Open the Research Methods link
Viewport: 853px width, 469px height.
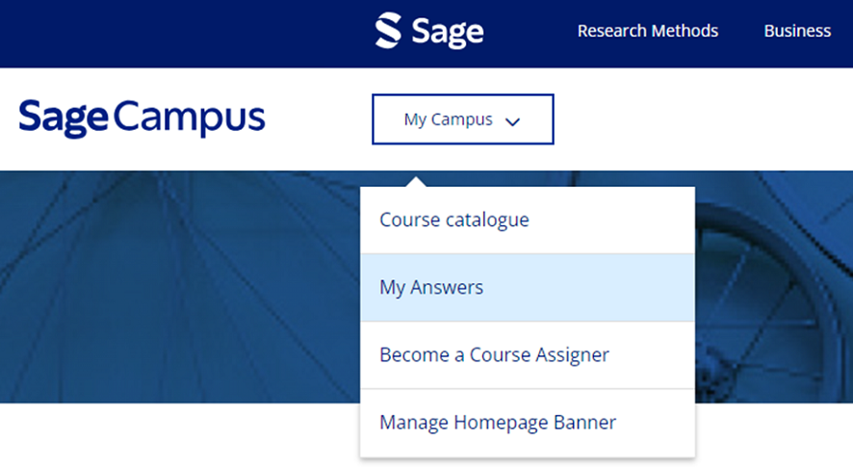click(x=647, y=31)
